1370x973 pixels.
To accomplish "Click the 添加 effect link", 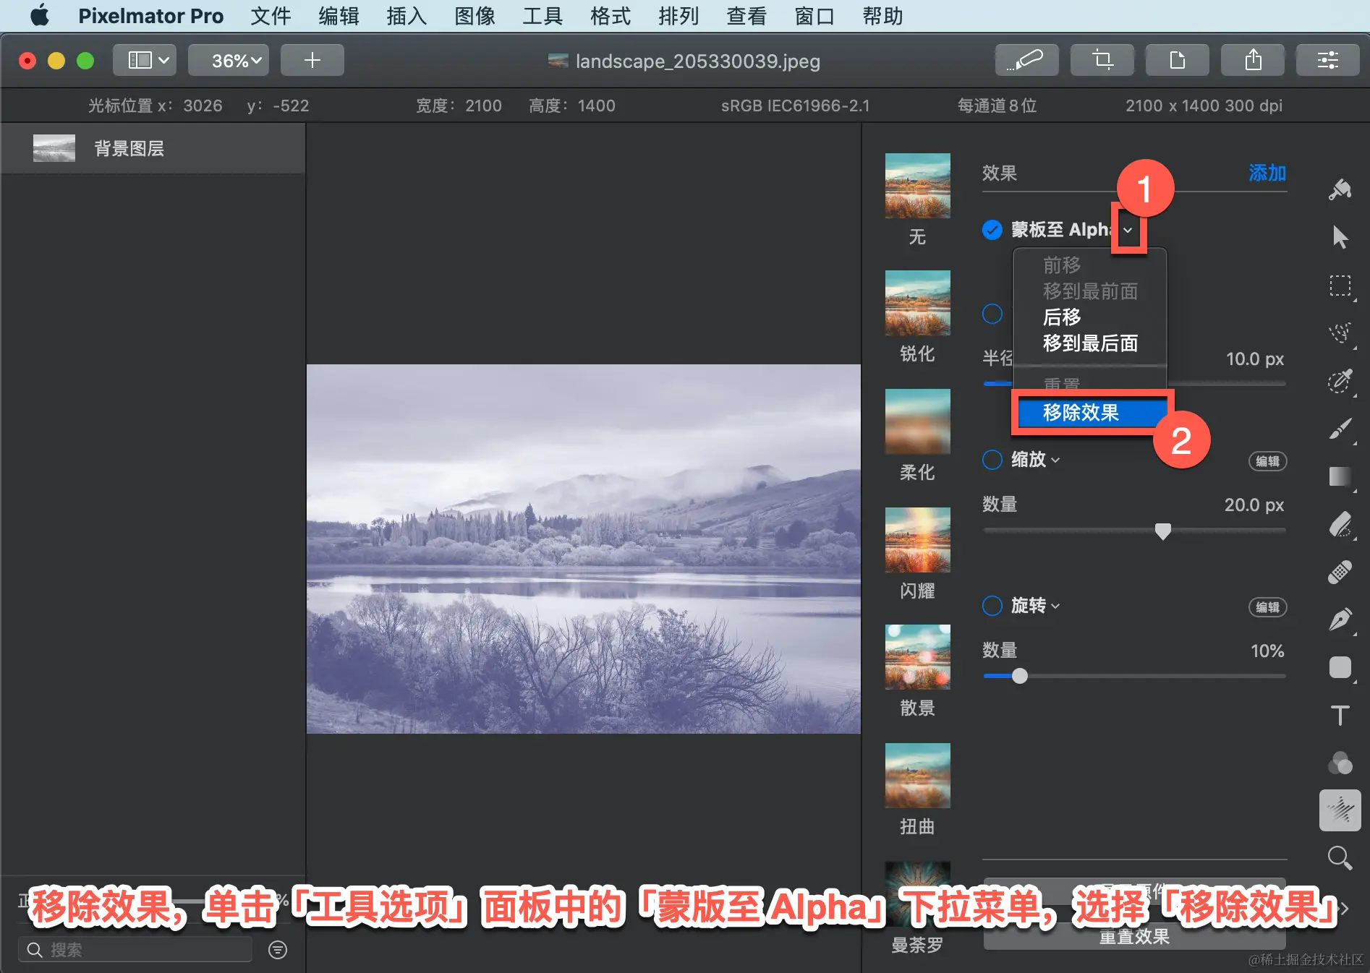I will [1267, 173].
